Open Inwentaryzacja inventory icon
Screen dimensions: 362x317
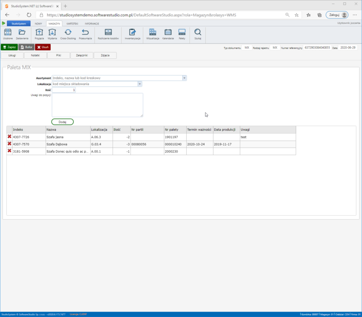point(132,34)
